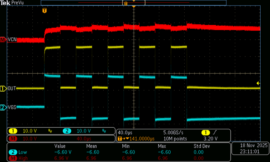The height and width of the screenshot is (162, 270).
Task: Click the 18 Nov 2025 date display
Action: [x=254, y=146]
